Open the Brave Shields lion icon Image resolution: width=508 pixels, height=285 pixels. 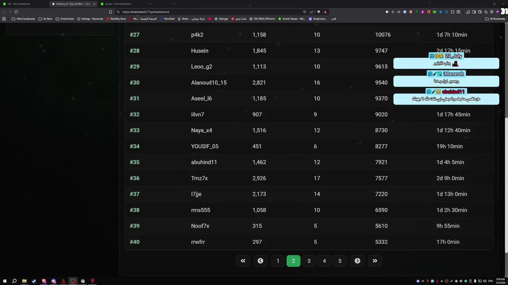click(318, 12)
